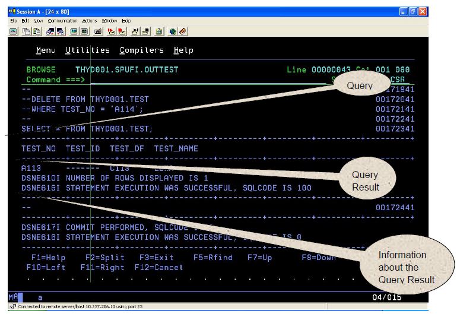Click the clipboard support toolbar icon
Screen dimensions: 460x317
[x=159, y=31]
